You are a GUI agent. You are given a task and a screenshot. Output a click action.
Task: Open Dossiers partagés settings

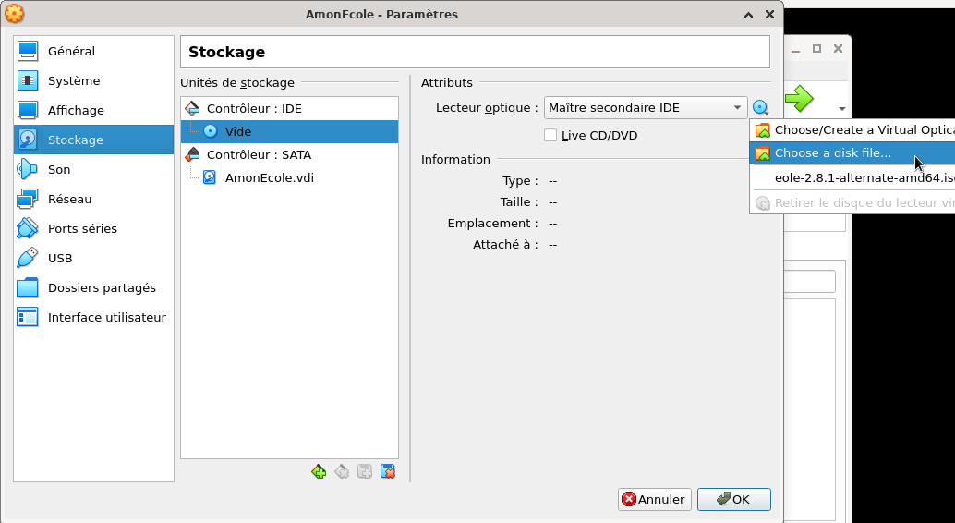(x=94, y=287)
